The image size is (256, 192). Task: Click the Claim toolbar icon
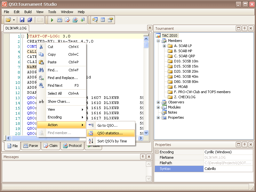(x=67, y=20)
